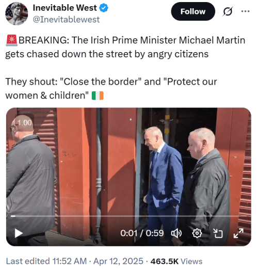This screenshot has height=271, width=258.
Task: Click the Inevitable West profile avatar
Action: click(17, 13)
